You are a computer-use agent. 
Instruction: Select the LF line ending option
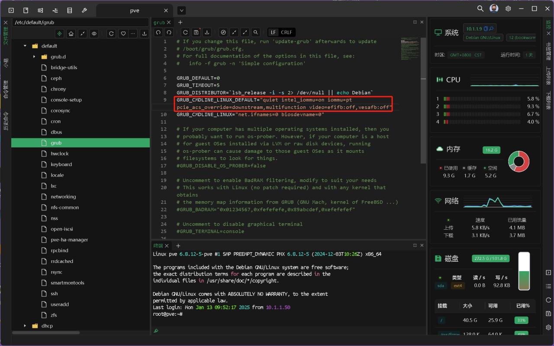[273, 32]
